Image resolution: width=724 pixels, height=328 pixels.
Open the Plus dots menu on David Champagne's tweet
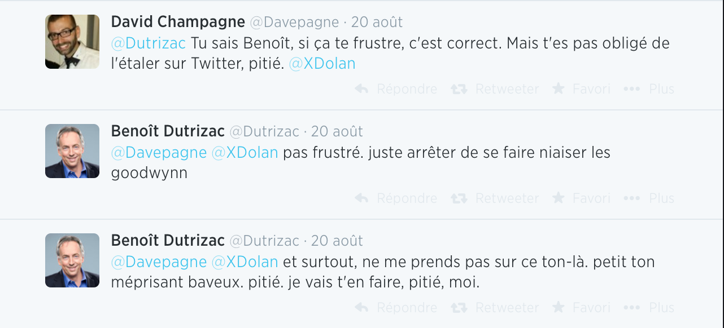pyautogui.click(x=631, y=89)
